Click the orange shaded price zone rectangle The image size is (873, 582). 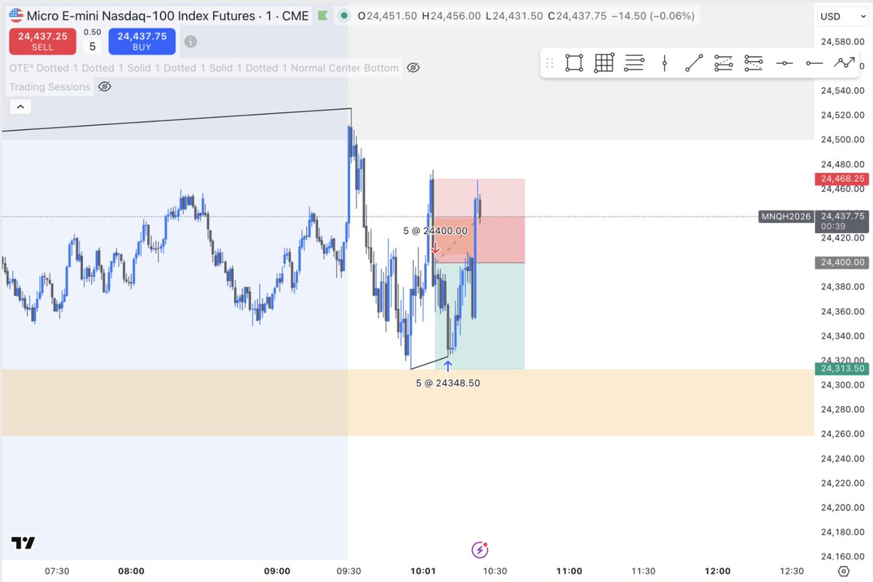pos(407,403)
